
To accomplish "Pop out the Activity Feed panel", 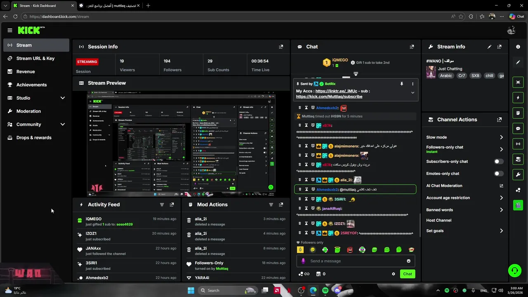I will (172, 205).
